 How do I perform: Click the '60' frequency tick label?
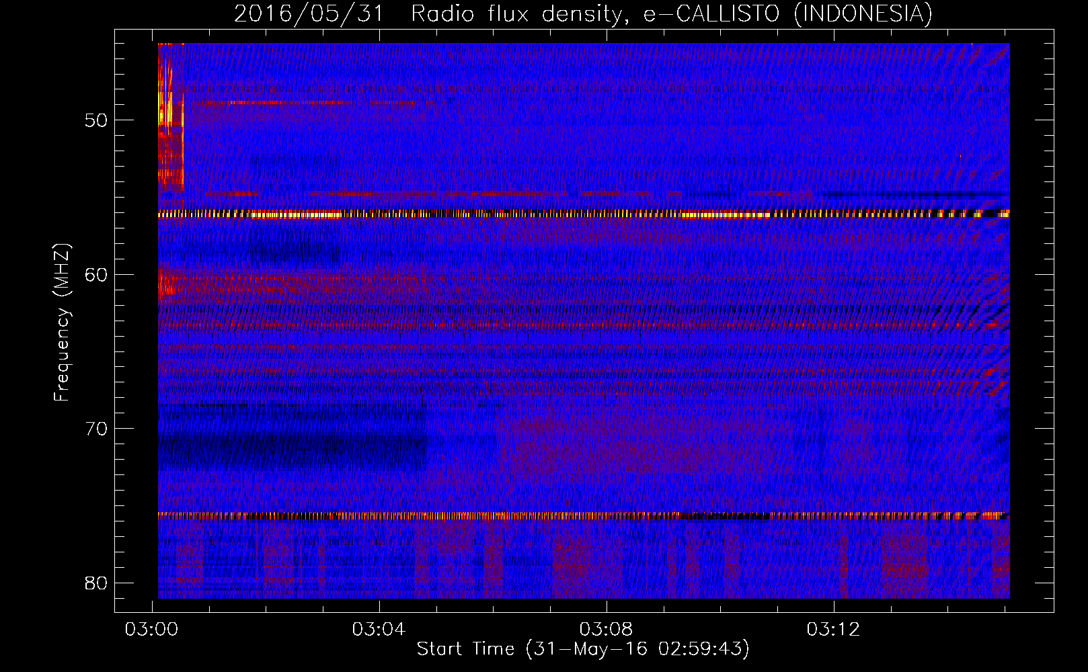coord(96,275)
